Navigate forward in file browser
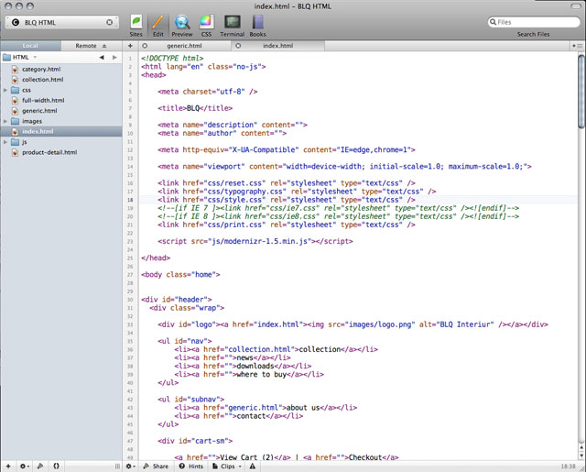This screenshot has height=472, width=586. [114, 57]
